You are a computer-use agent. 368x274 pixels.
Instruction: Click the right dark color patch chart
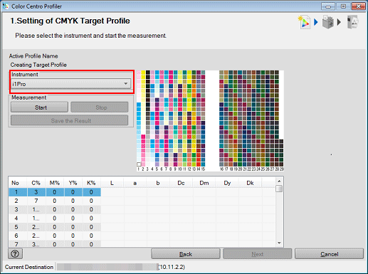[x=251, y=119]
